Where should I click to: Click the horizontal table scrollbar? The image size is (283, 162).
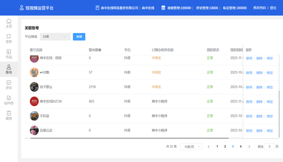(x=130, y=138)
